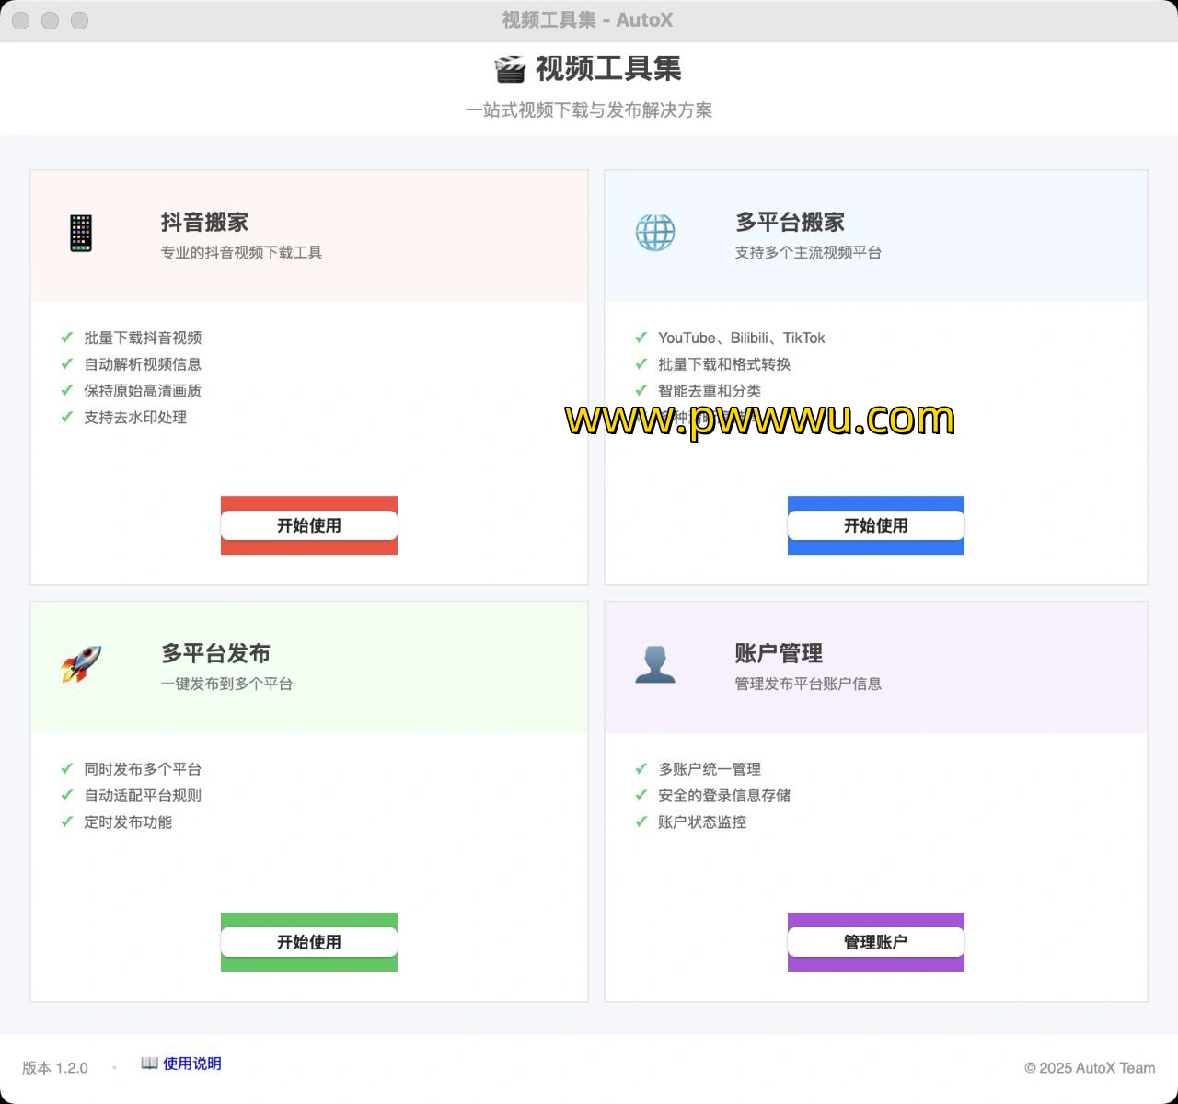Click green checkmark beside 同时发布多个平台
This screenshot has height=1104, width=1178.
tap(66, 769)
